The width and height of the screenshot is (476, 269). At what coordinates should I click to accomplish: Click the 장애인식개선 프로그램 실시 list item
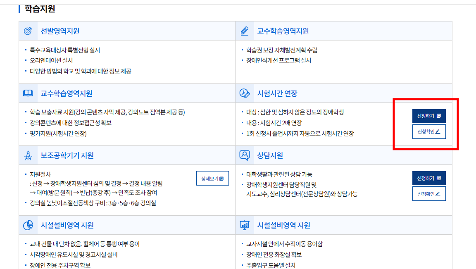[x=278, y=61]
